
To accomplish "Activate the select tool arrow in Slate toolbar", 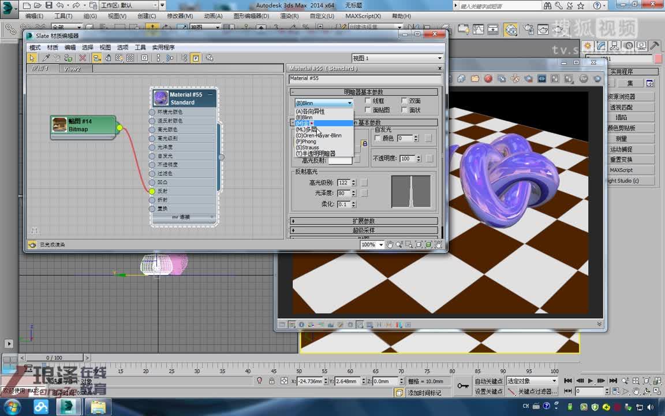I will [32, 58].
